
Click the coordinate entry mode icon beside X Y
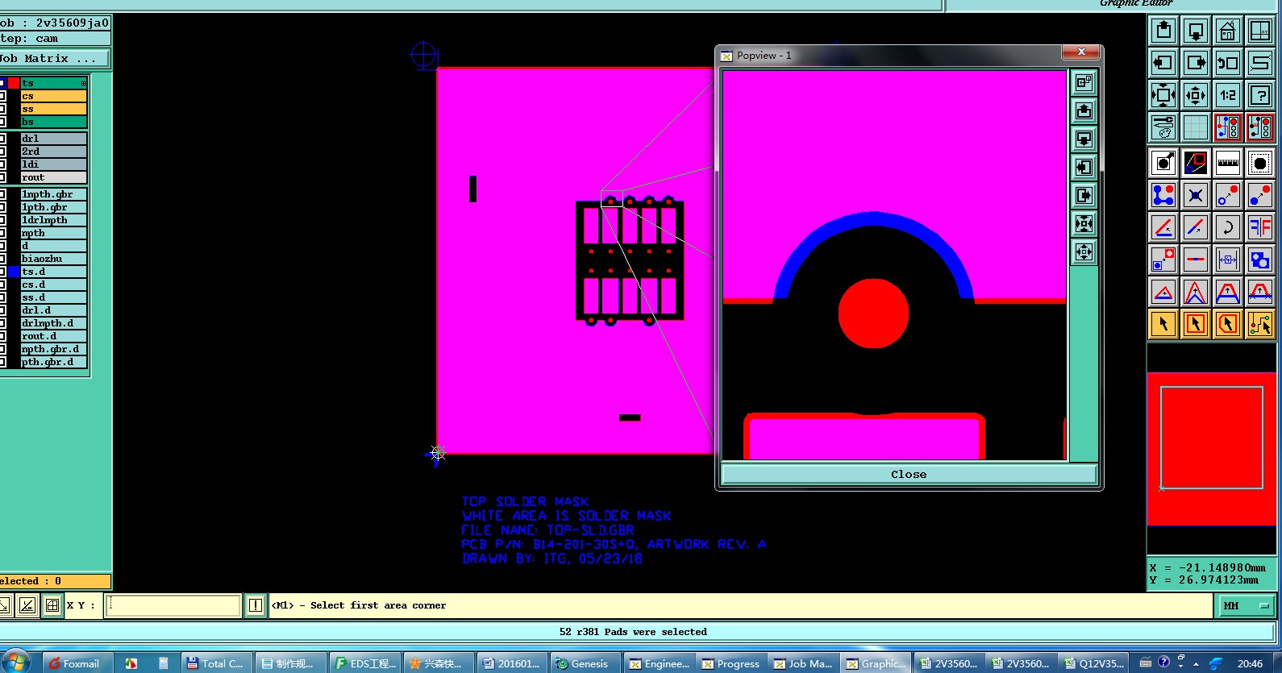52,605
